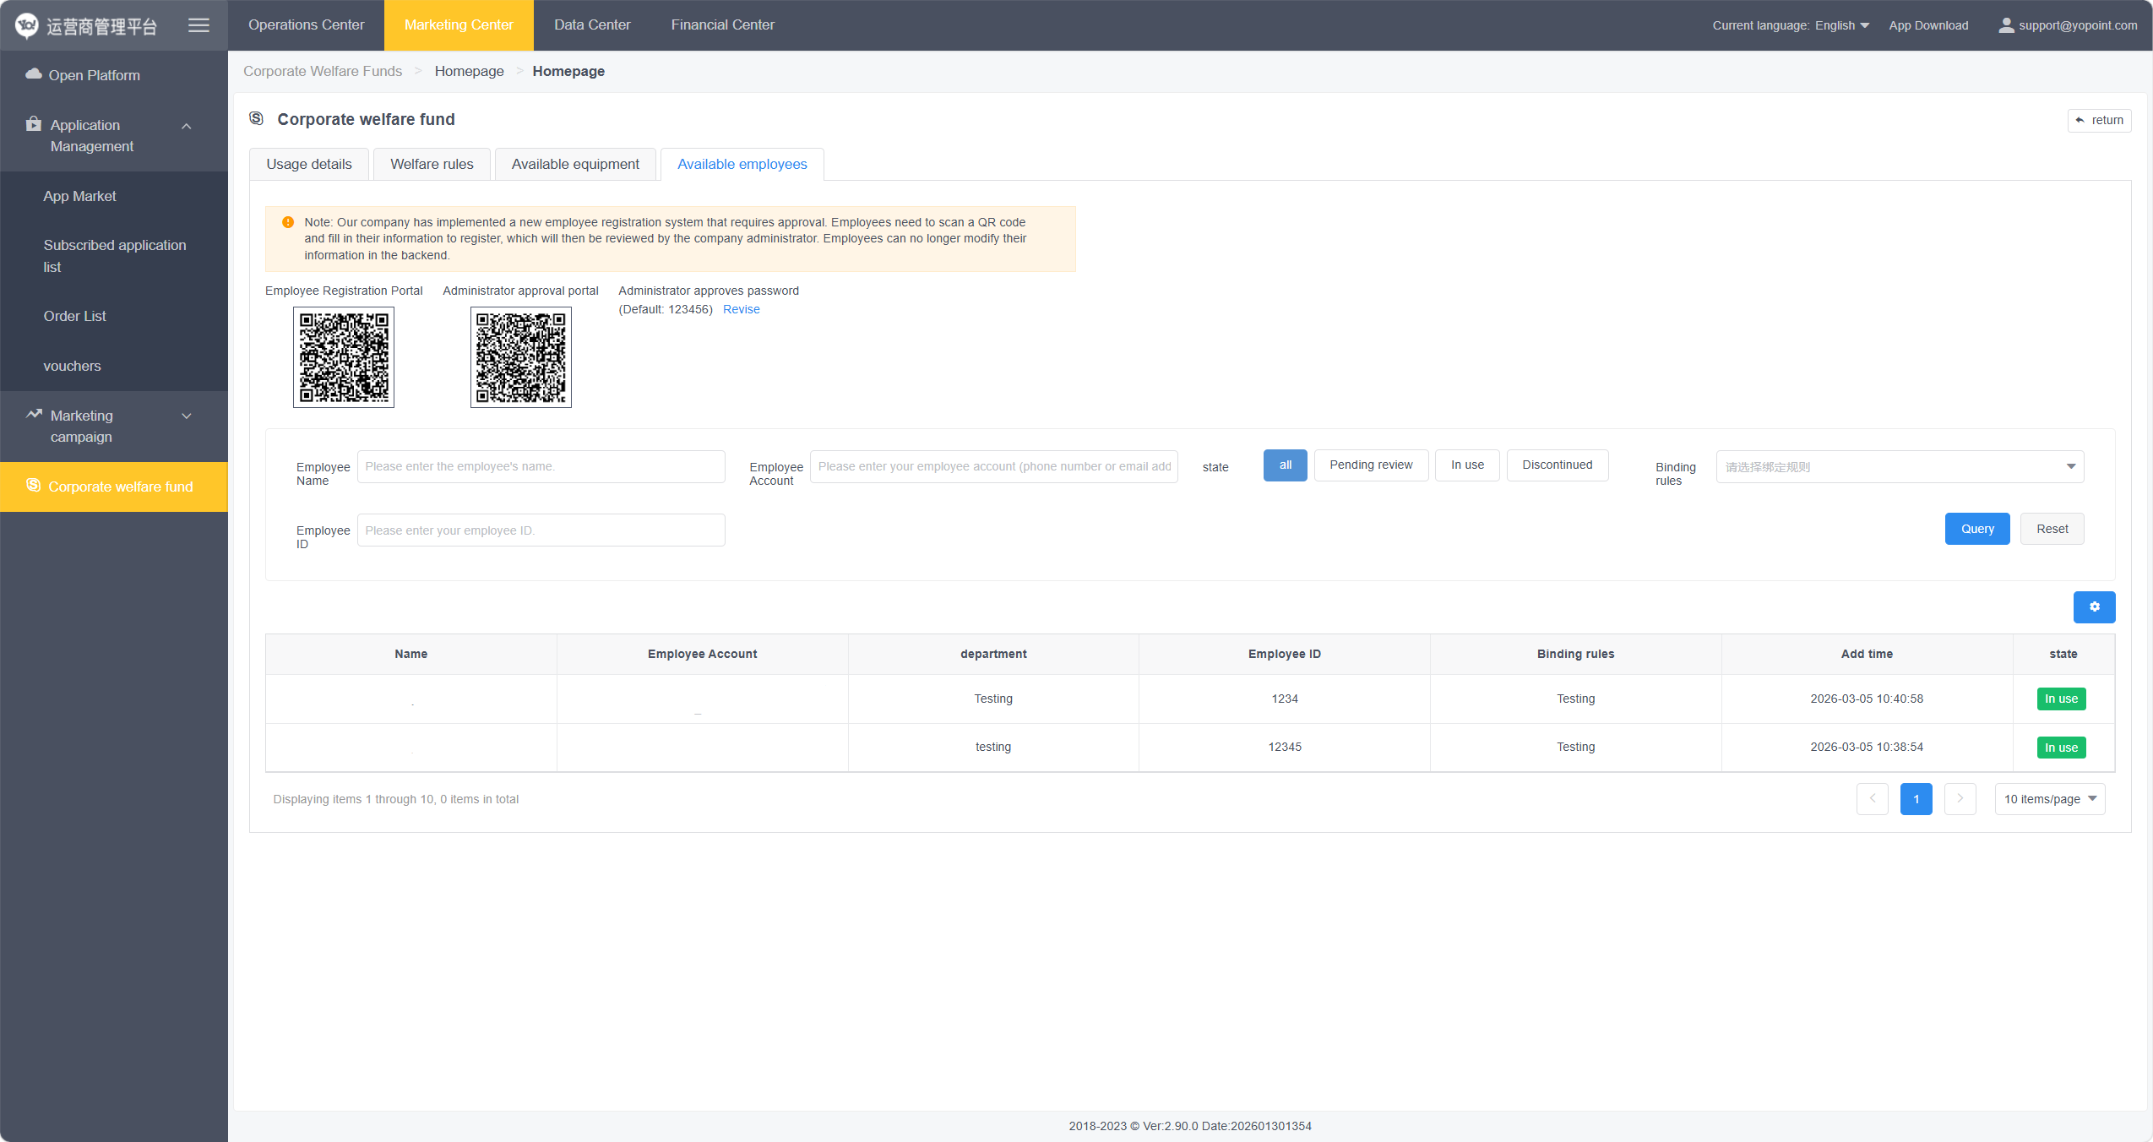Click lowercase 'testing' department cell
Screen dimensions: 2153x1142
992,747
